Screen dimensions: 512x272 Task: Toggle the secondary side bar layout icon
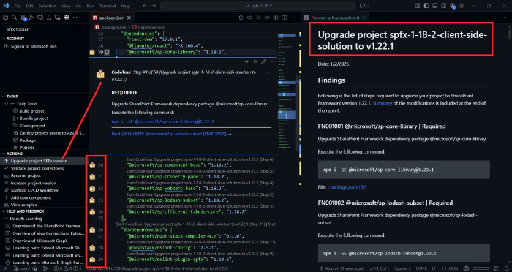443,6
